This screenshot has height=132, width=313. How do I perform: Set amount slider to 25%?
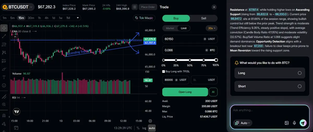pos(176,60)
